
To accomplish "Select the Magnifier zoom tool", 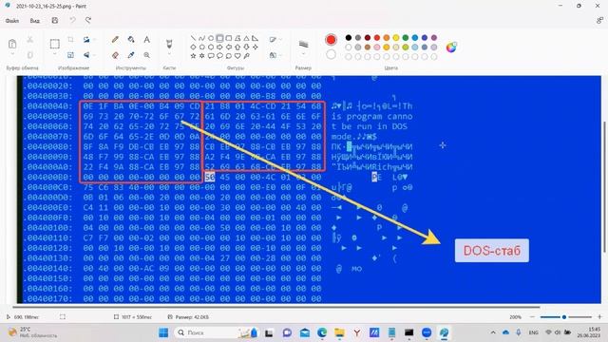I will 146,55.
